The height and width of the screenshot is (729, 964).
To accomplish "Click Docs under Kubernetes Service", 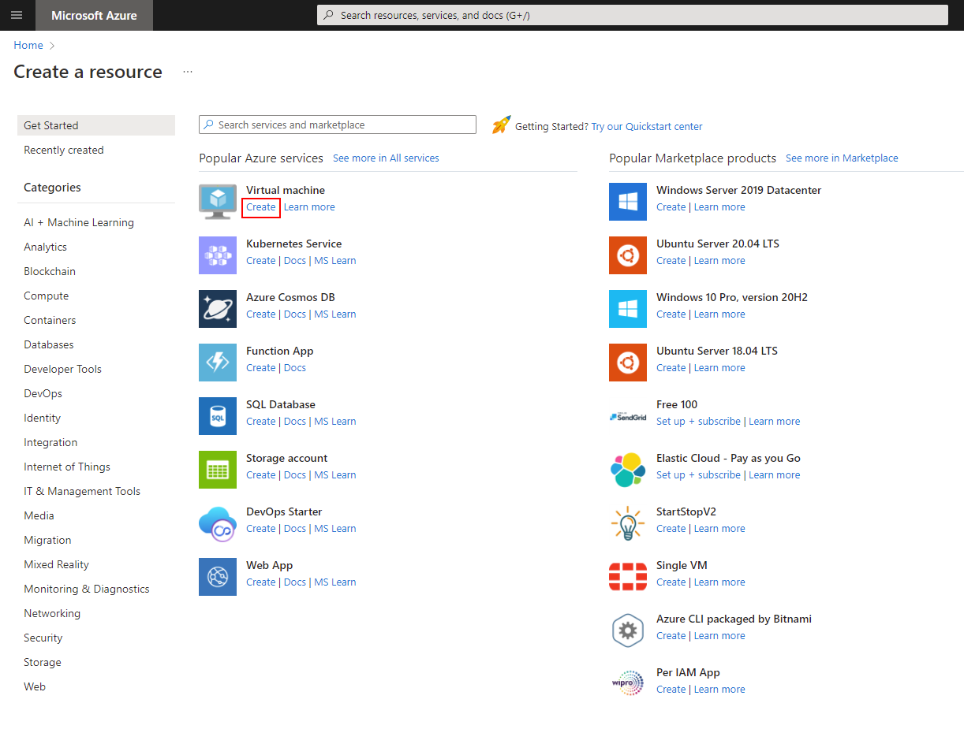I will click(295, 261).
